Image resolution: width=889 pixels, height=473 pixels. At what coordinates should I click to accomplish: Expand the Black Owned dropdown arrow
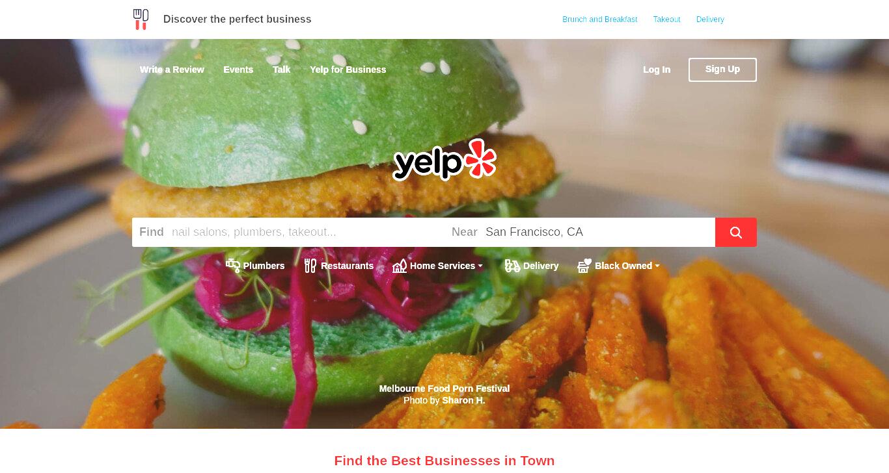(657, 266)
